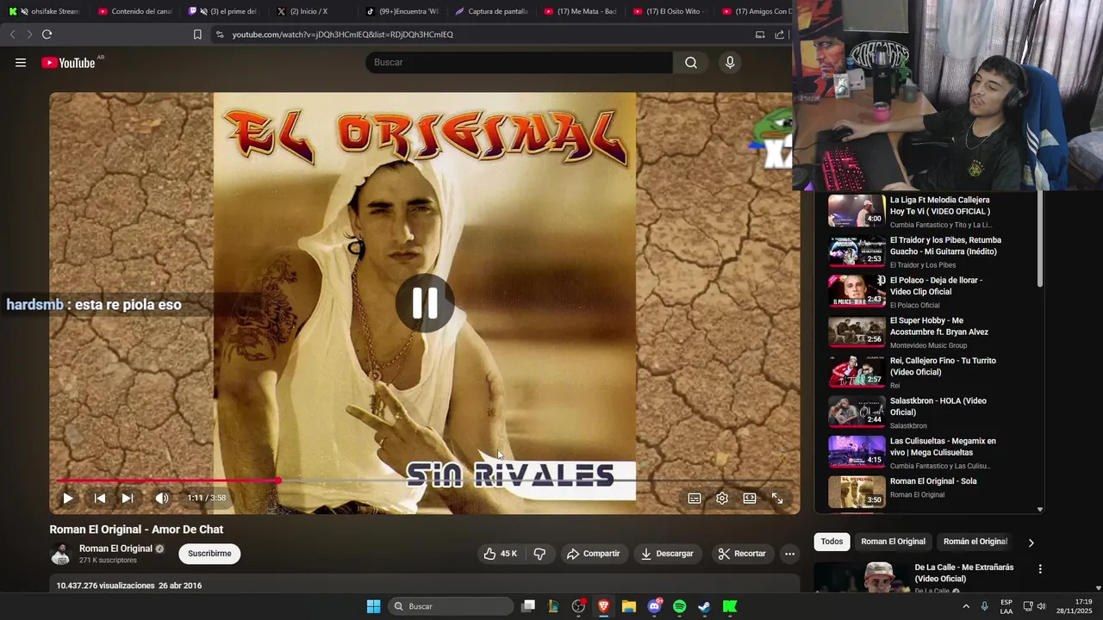This screenshot has width=1103, height=620.
Task: Click the YouTube search input field
Action: click(520, 62)
